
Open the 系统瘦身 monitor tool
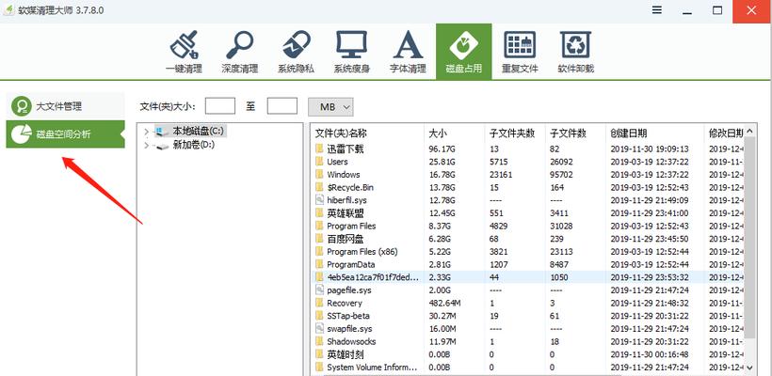[x=351, y=52]
